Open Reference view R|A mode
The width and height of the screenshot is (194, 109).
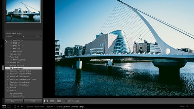pos(52,101)
